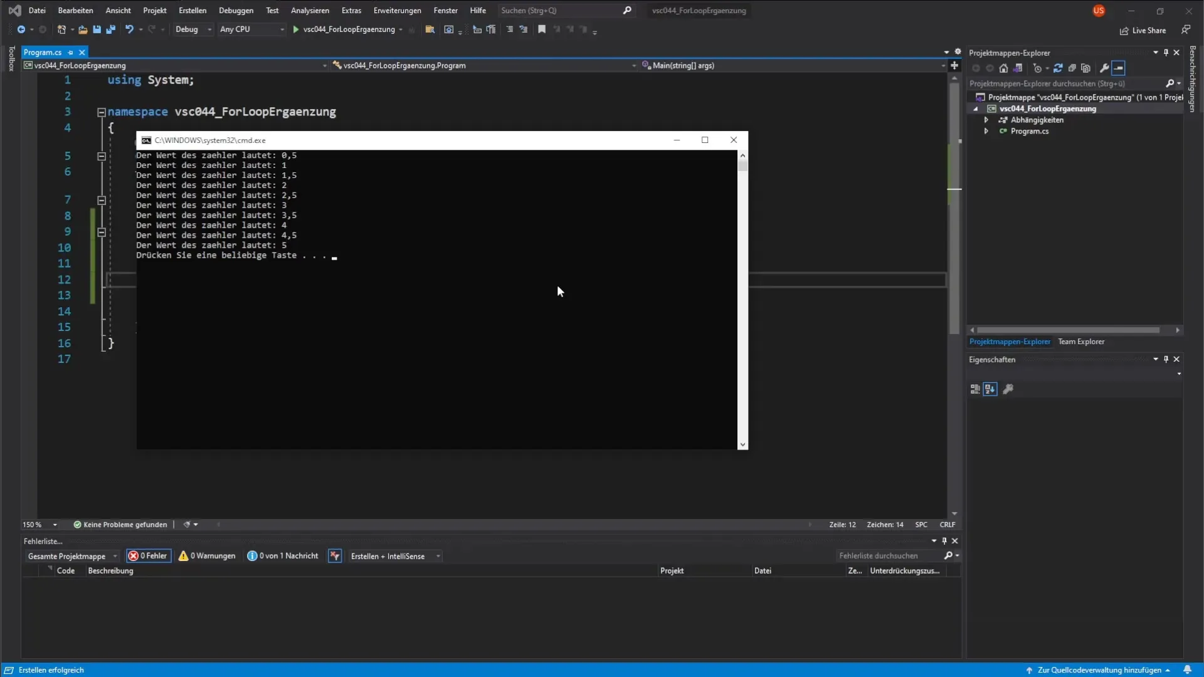Screen dimensions: 1204x677
Task: Click the cmd.exe vertical scrollbar thumb
Action: click(742, 166)
